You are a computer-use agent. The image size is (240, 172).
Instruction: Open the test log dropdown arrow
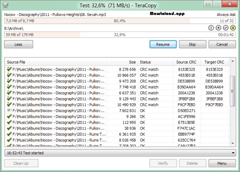click(x=233, y=153)
